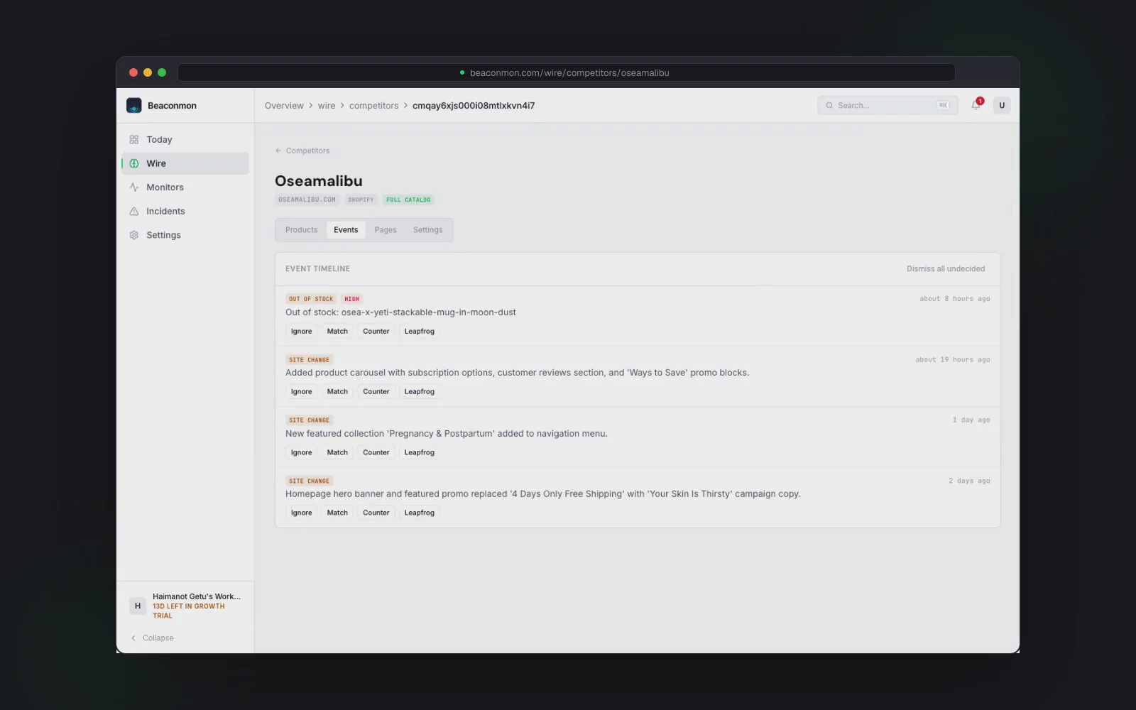The height and width of the screenshot is (710, 1136).
Task: Click Counter on the hero banner event
Action: 376,513
